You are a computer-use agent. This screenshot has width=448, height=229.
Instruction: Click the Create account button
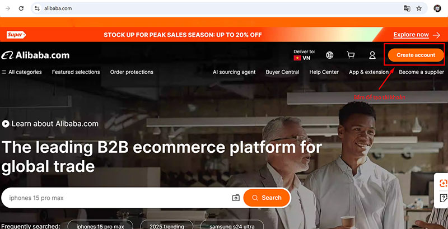click(416, 55)
